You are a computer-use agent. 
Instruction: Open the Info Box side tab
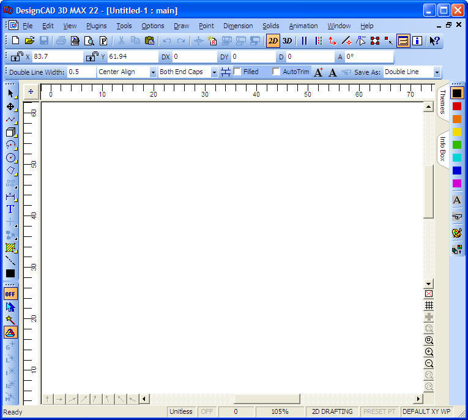pos(443,149)
